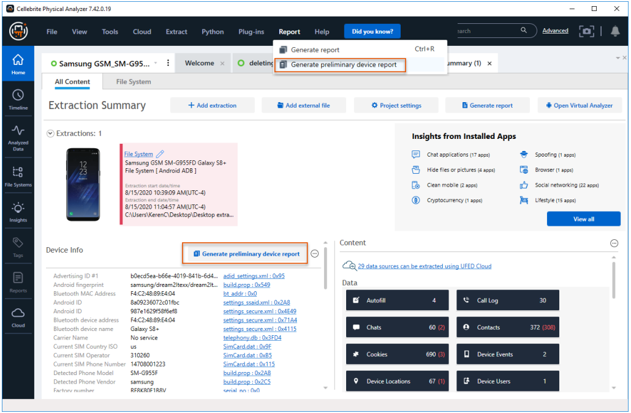Open the Extract menu
631x413 pixels.
[x=176, y=32]
